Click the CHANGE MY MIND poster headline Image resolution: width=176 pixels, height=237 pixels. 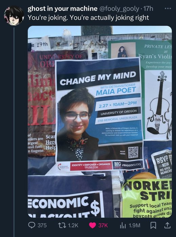[98, 78]
